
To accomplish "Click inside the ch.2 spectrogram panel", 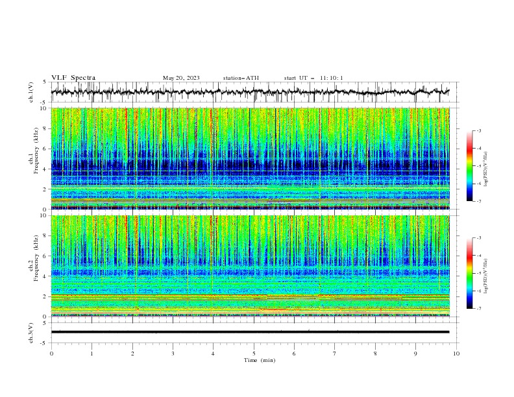I will click(x=250, y=266).
